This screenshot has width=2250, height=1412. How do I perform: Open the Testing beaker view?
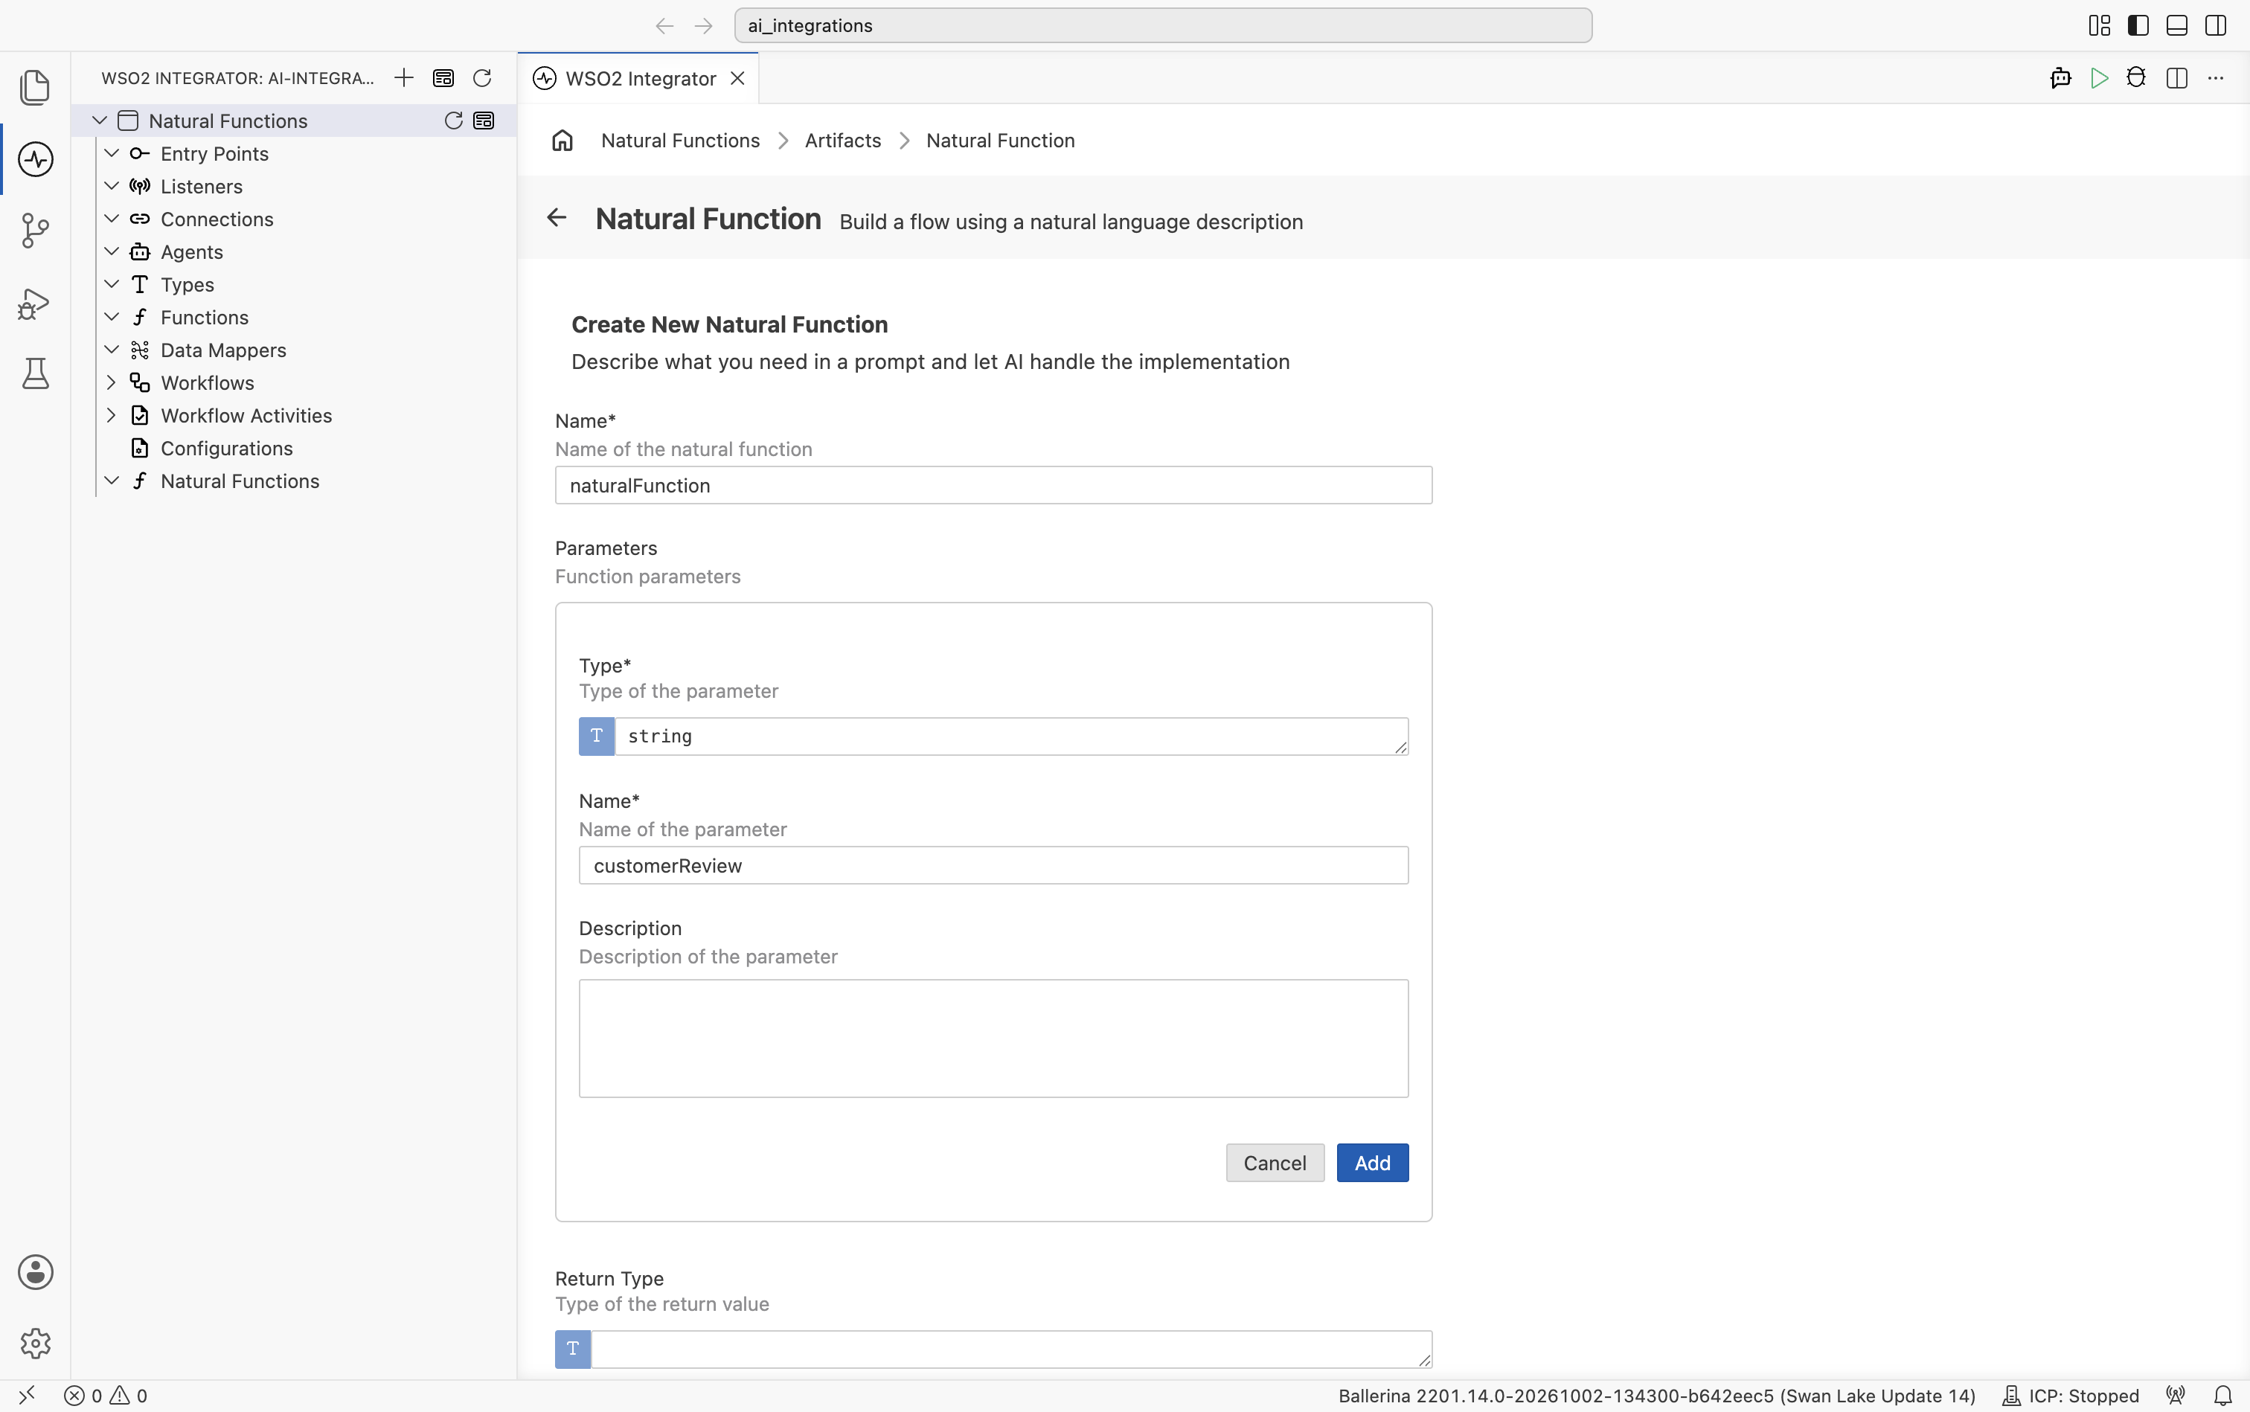pos(36,373)
